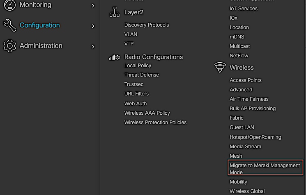
Task: Open Fabric settings
Action: coord(237,118)
